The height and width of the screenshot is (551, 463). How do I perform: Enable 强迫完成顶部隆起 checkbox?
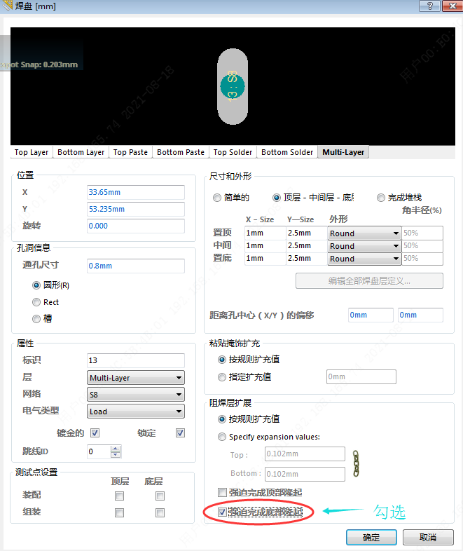[x=223, y=493]
